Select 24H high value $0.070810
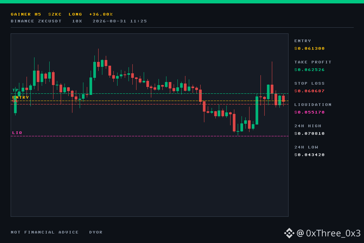 click(x=309, y=134)
